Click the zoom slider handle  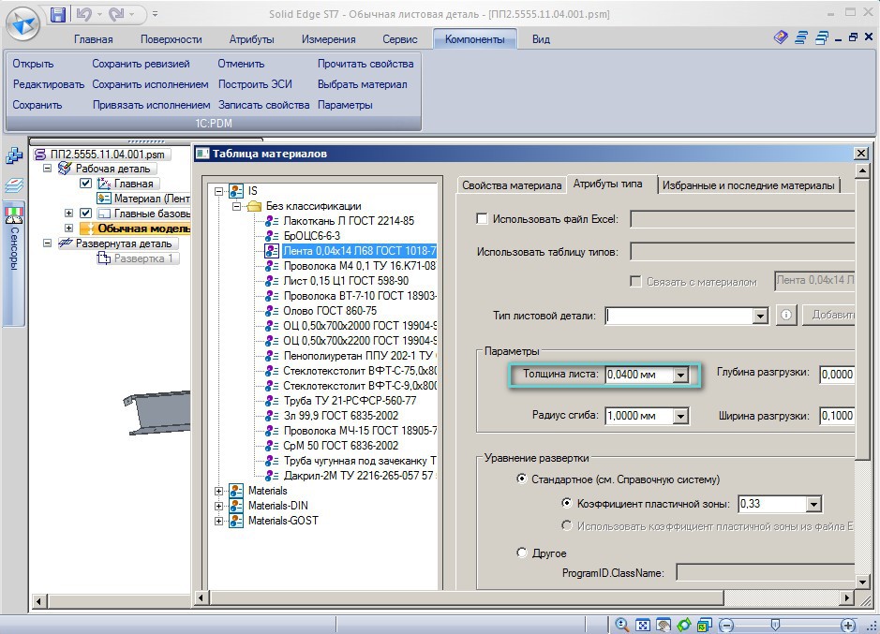(x=775, y=625)
